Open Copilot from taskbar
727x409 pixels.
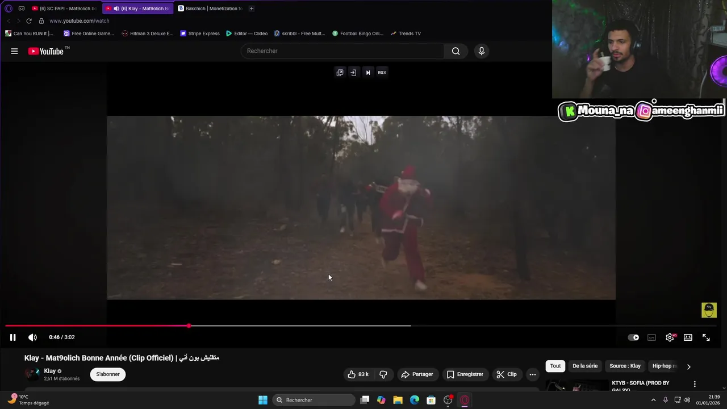point(381,400)
